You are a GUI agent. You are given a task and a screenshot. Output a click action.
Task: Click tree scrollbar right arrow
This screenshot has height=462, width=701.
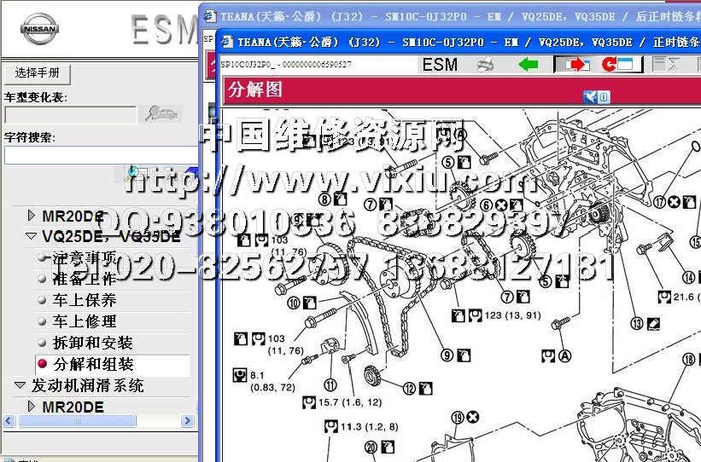click(x=187, y=420)
